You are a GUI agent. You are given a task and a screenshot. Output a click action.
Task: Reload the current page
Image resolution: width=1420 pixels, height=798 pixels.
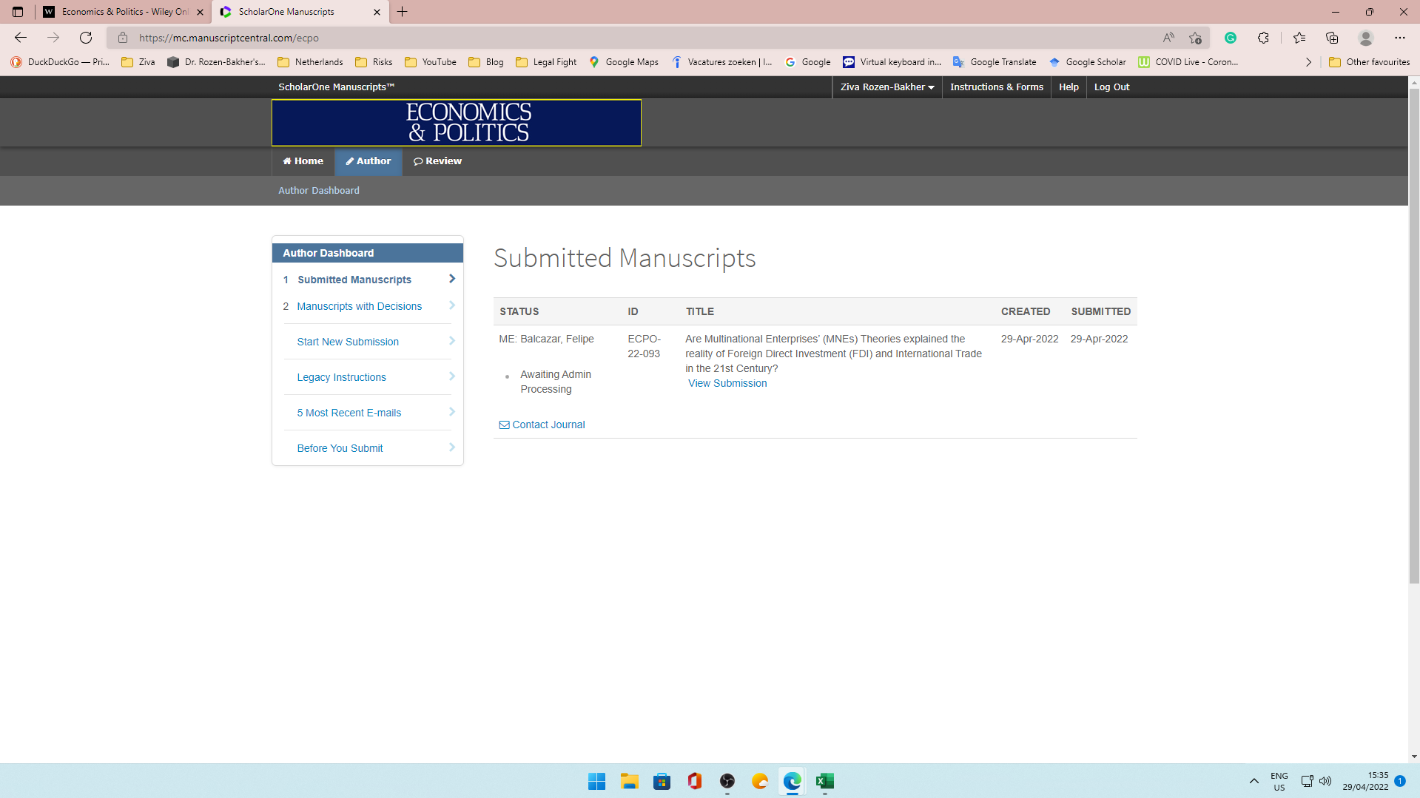86,38
